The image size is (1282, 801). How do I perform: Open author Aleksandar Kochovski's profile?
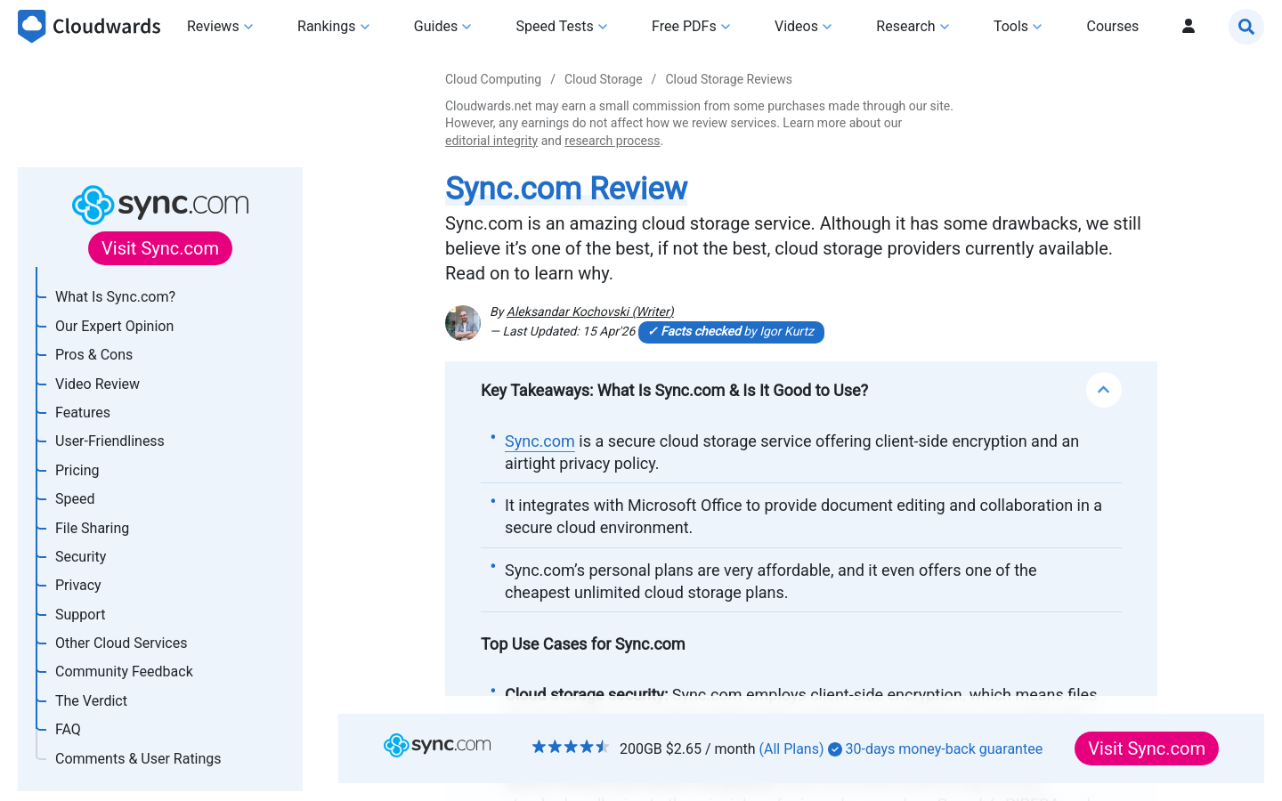[x=590, y=311]
